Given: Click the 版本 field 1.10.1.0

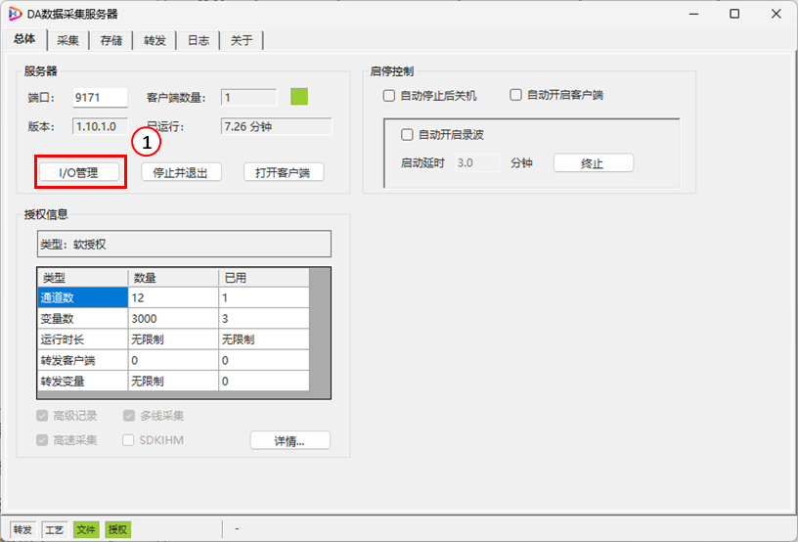Looking at the screenshot, I should point(101,126).
